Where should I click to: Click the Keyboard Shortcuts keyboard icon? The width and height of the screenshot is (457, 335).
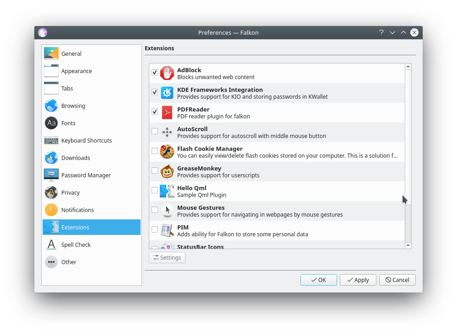pos(51,140)
